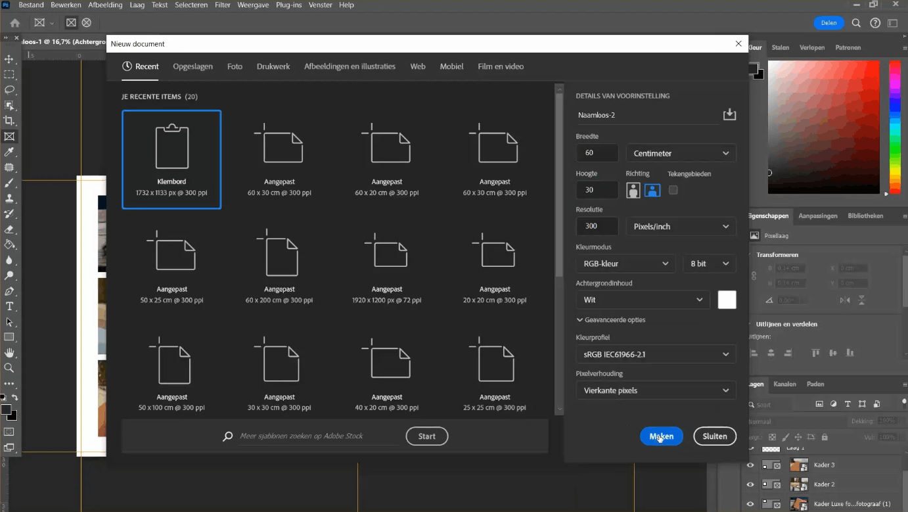
Task: Click the Maken button
Action: point(662,436)
